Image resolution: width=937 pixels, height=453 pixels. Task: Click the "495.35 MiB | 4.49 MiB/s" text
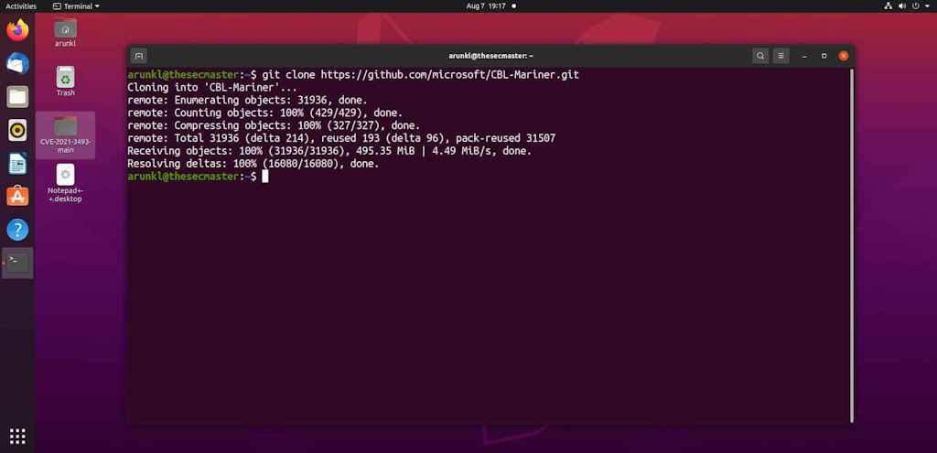click(x=426, y=151)
